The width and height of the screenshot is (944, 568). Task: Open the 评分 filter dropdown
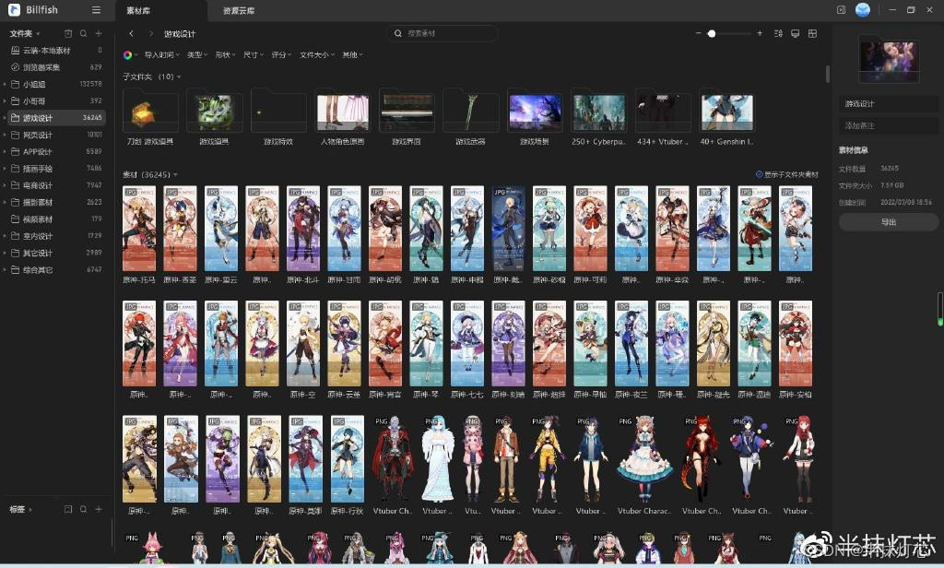pos(281,54)
